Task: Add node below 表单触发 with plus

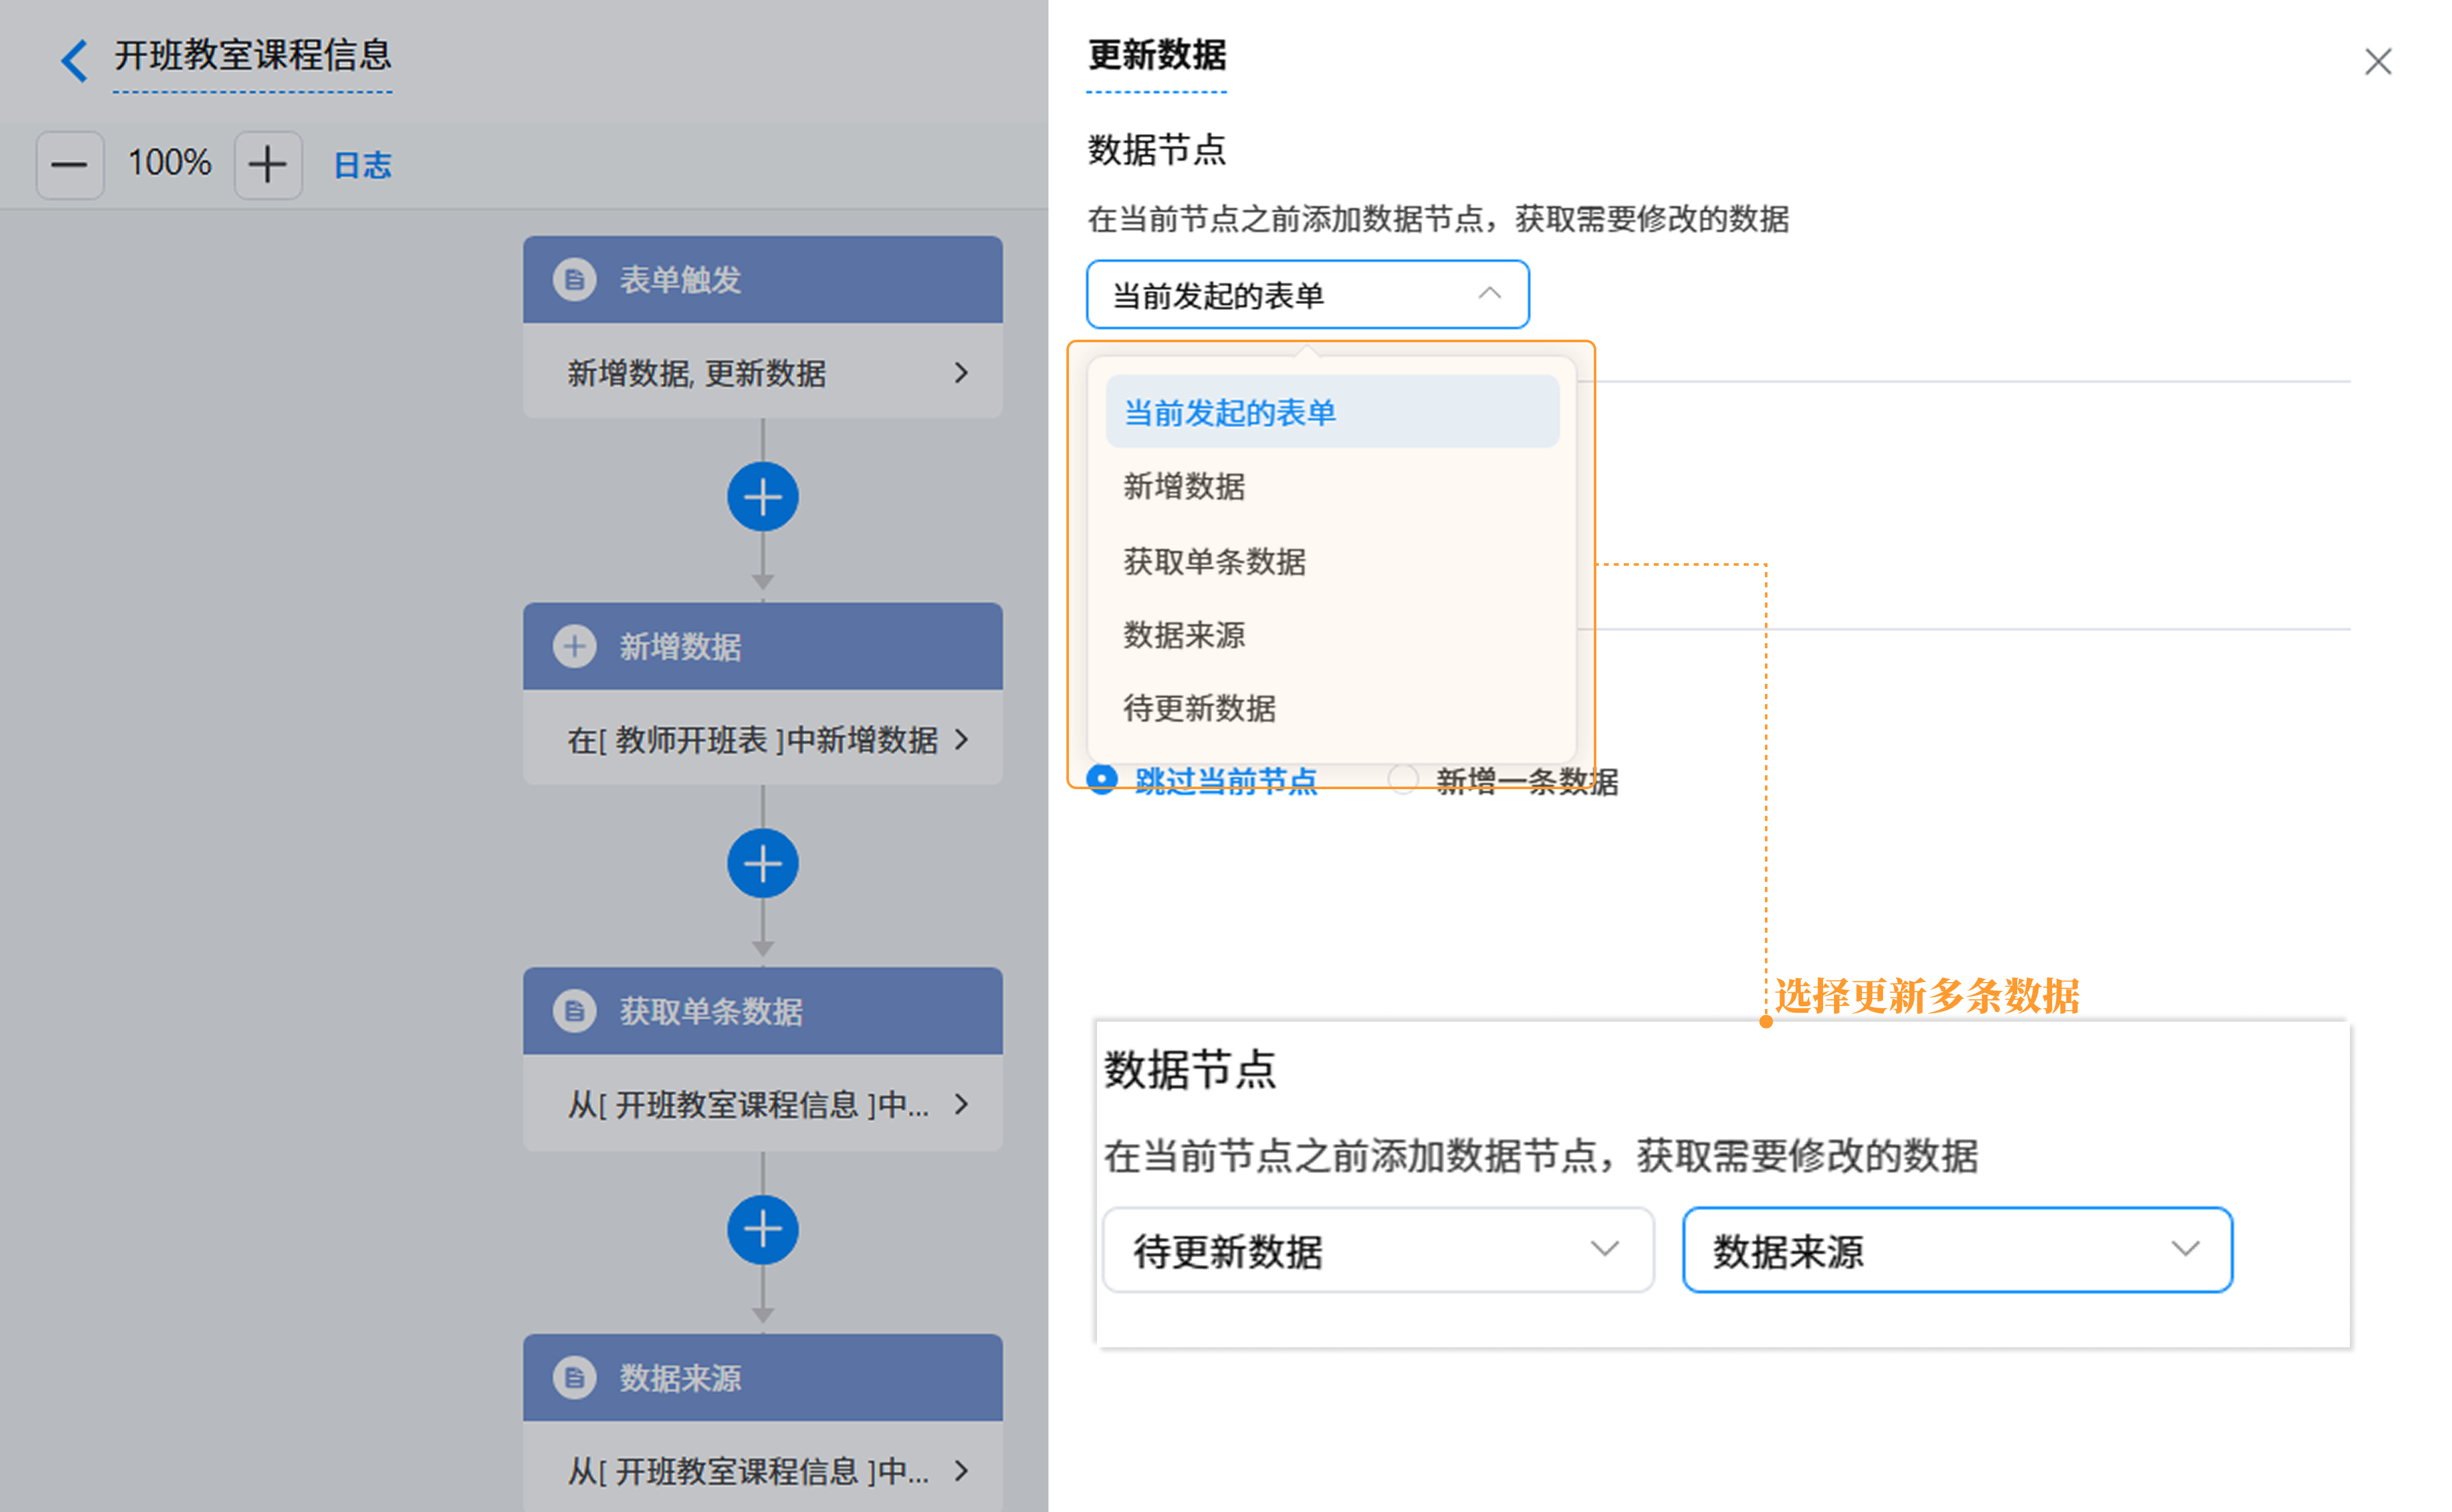Action: (x=763, y=497)
